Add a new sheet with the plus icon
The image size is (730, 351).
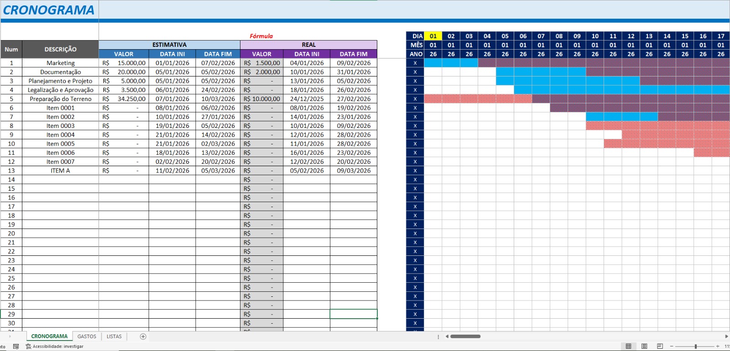pyautogui.click(x=143, y=336)
